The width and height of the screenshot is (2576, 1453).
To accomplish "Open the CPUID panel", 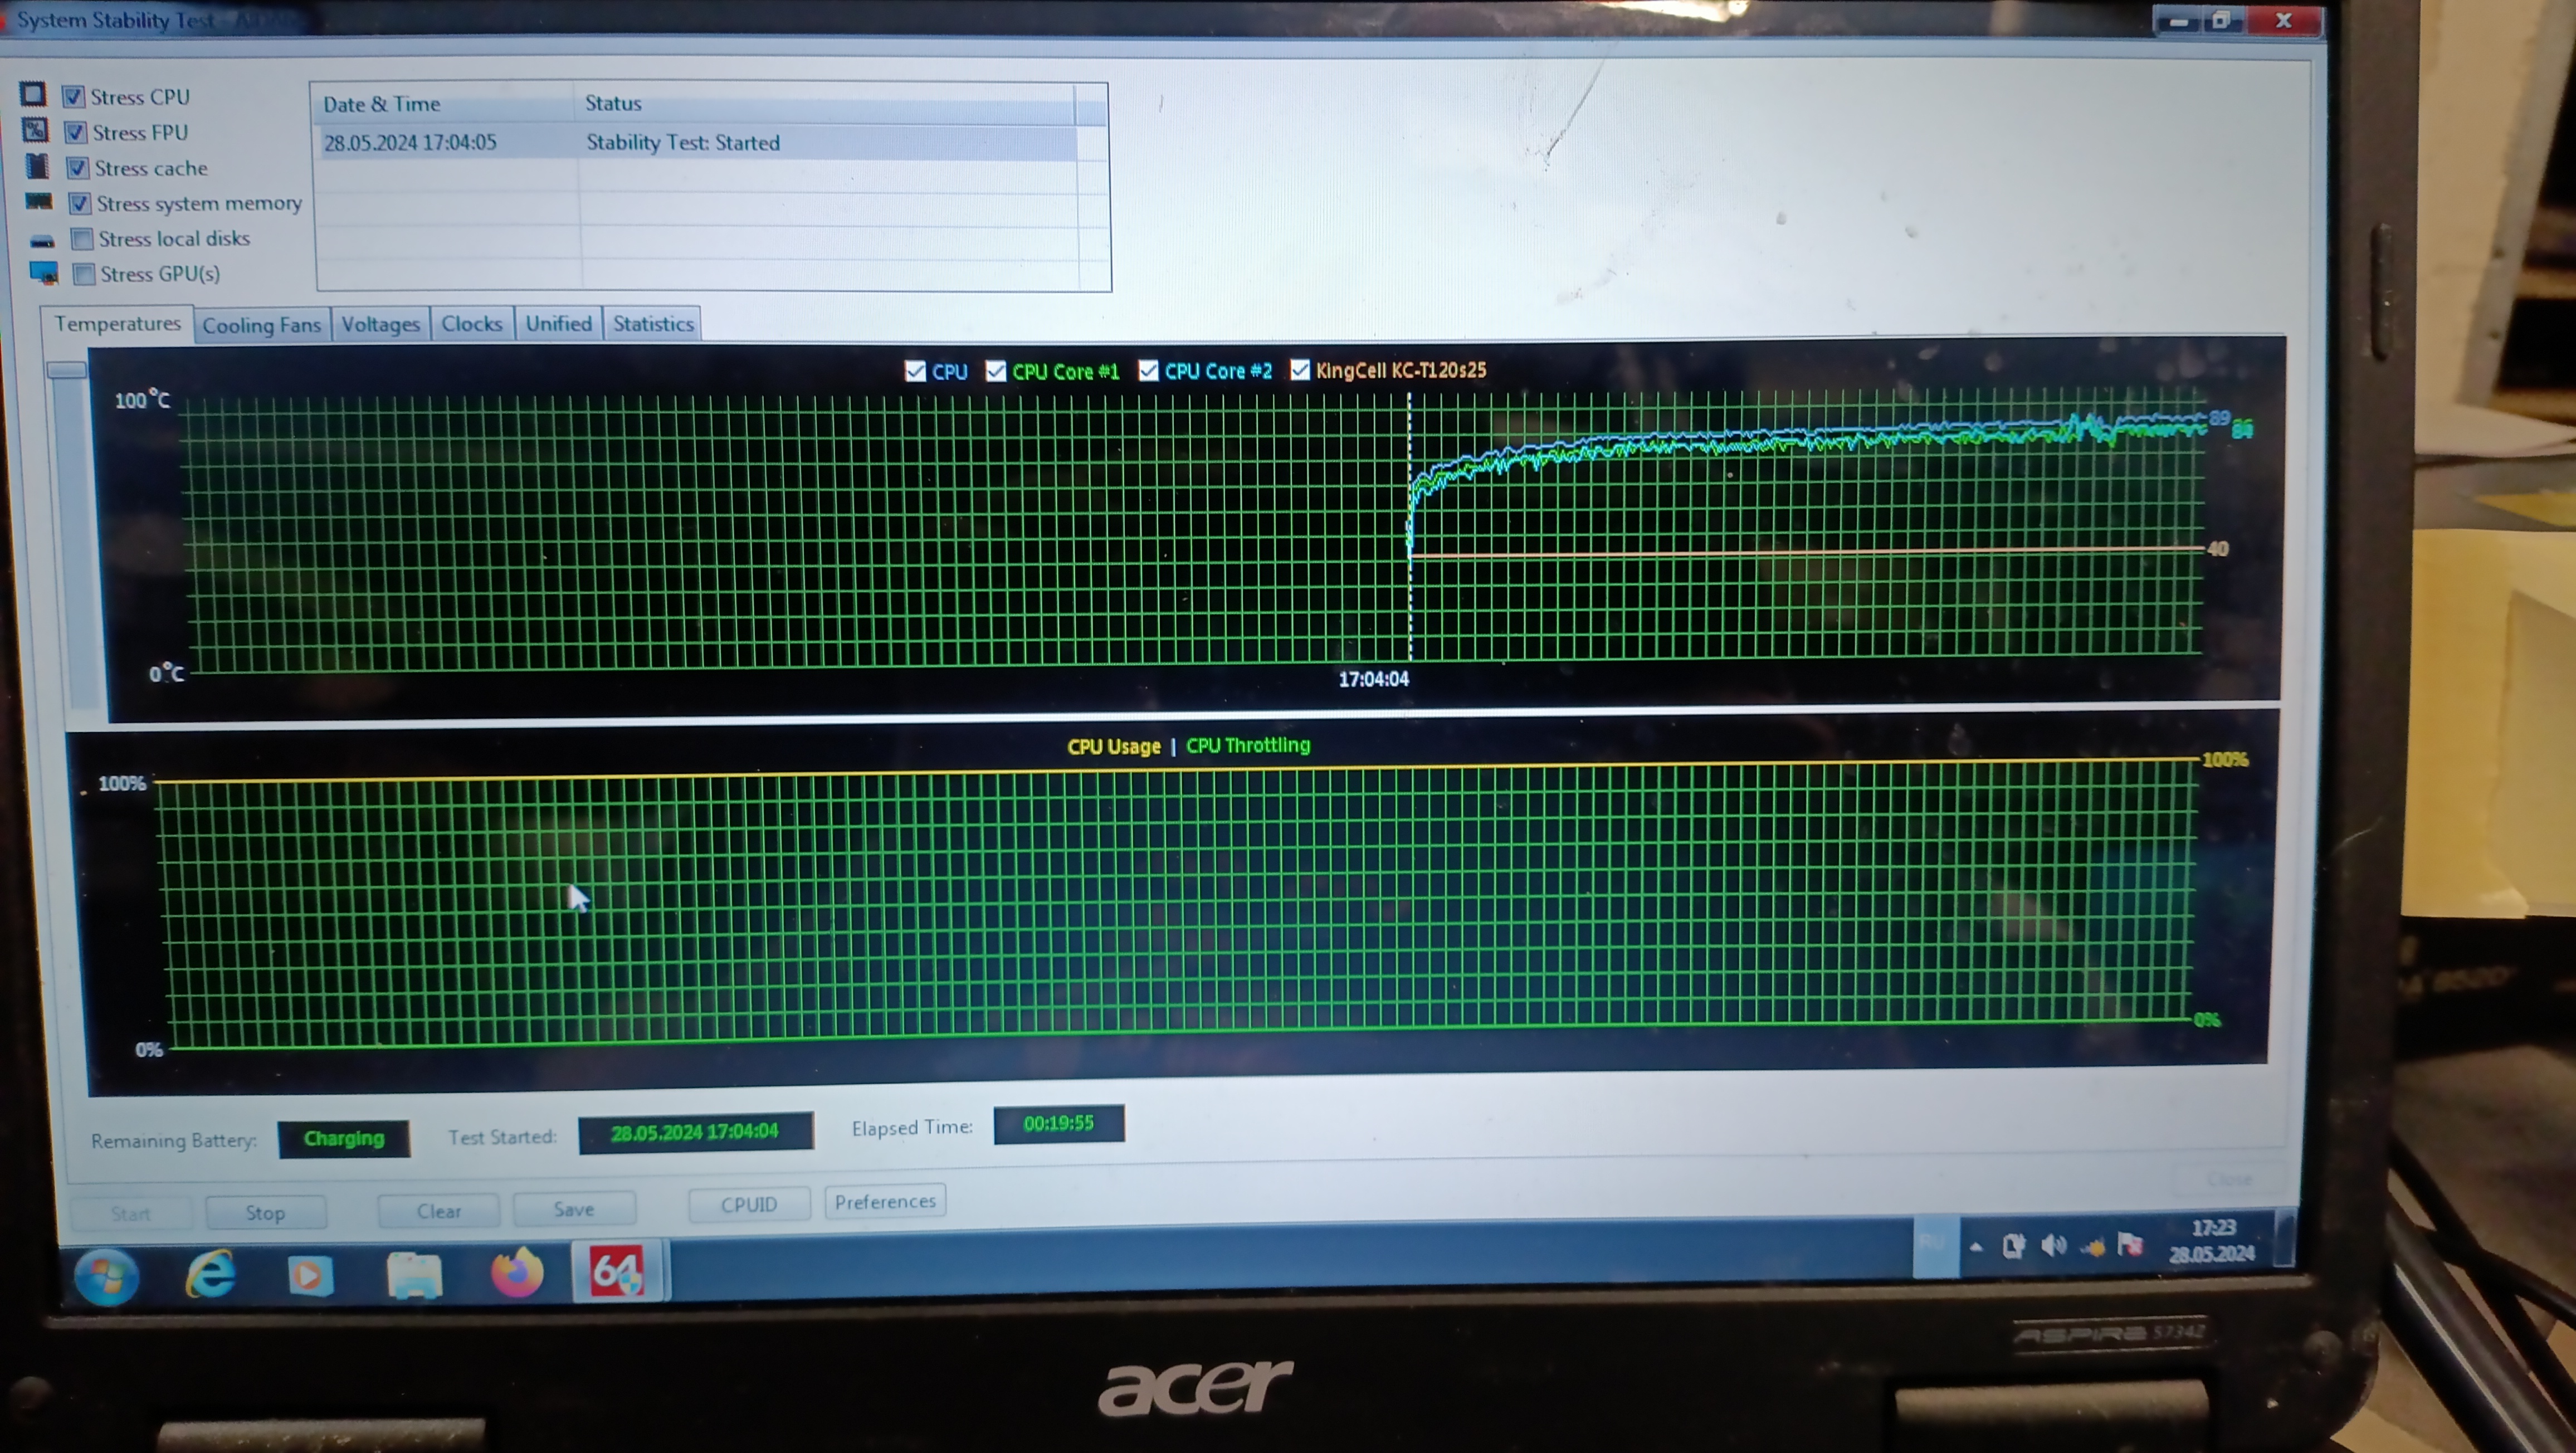I will (748, 1204).
